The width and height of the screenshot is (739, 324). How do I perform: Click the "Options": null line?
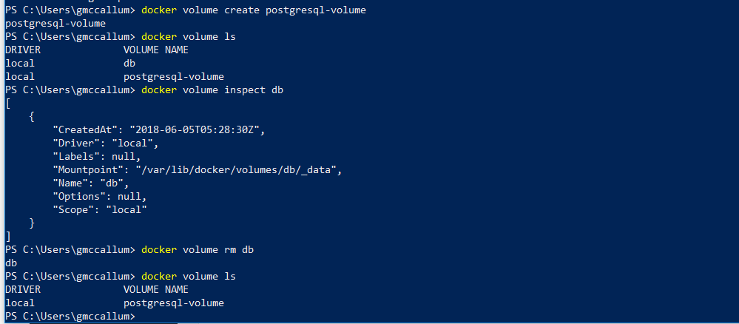(x=99, y=196)
